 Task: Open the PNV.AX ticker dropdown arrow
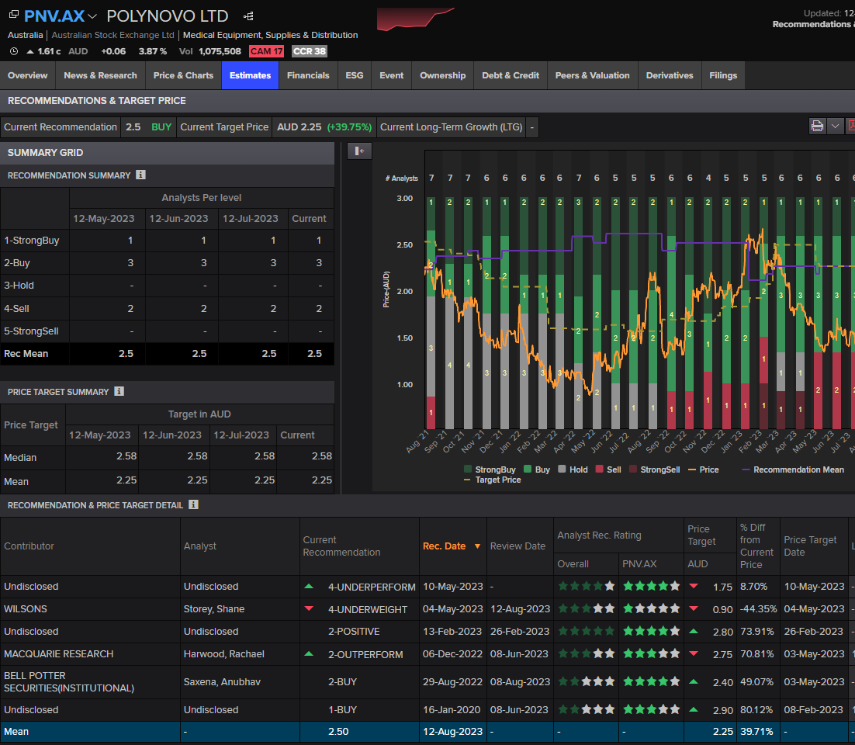point(92,16)
